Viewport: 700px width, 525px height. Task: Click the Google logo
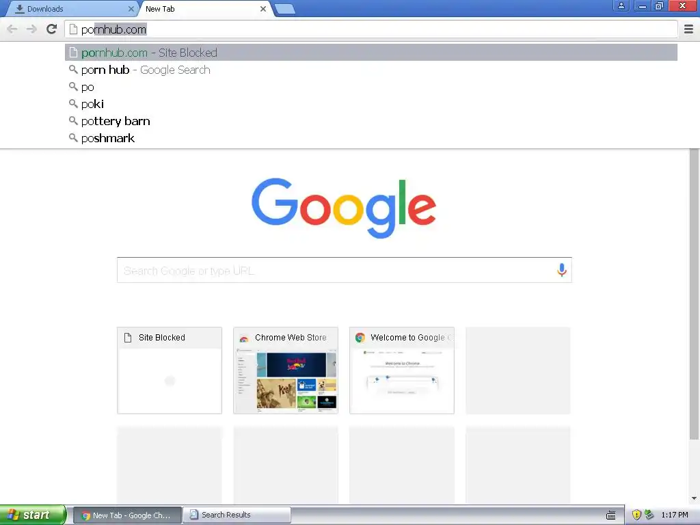tap(344, 208)
